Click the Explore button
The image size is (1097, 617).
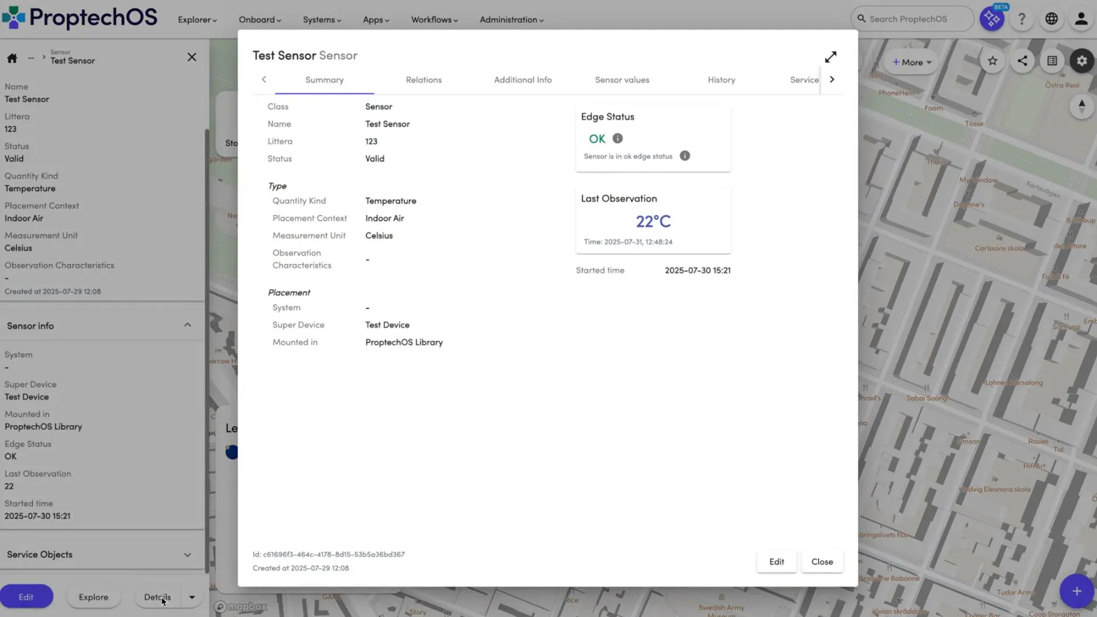pos(94,597)
